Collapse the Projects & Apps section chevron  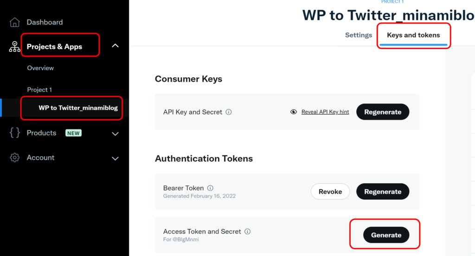pos(115,46)
